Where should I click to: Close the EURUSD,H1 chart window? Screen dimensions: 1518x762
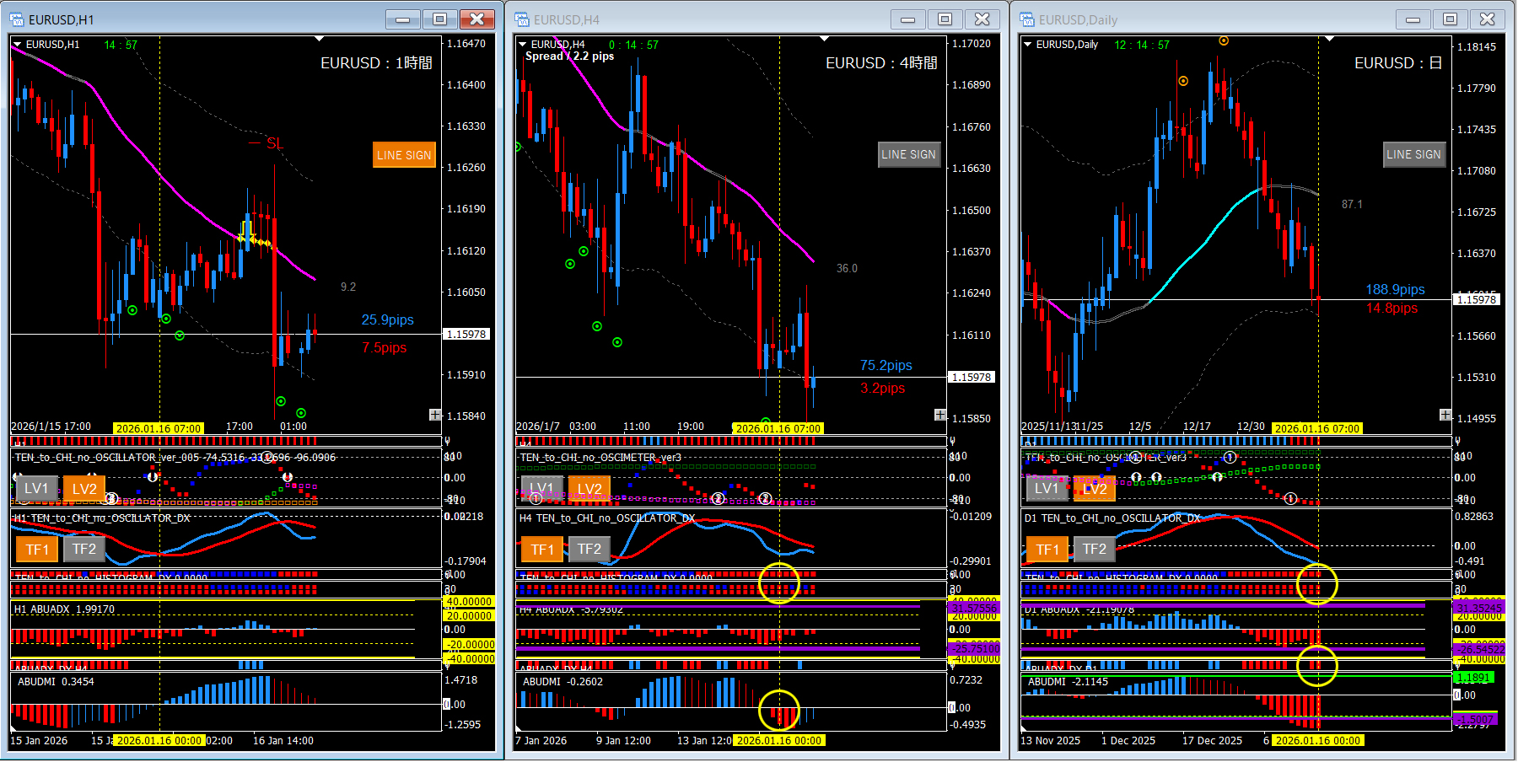pyautogui.click(x=477, y=19)
